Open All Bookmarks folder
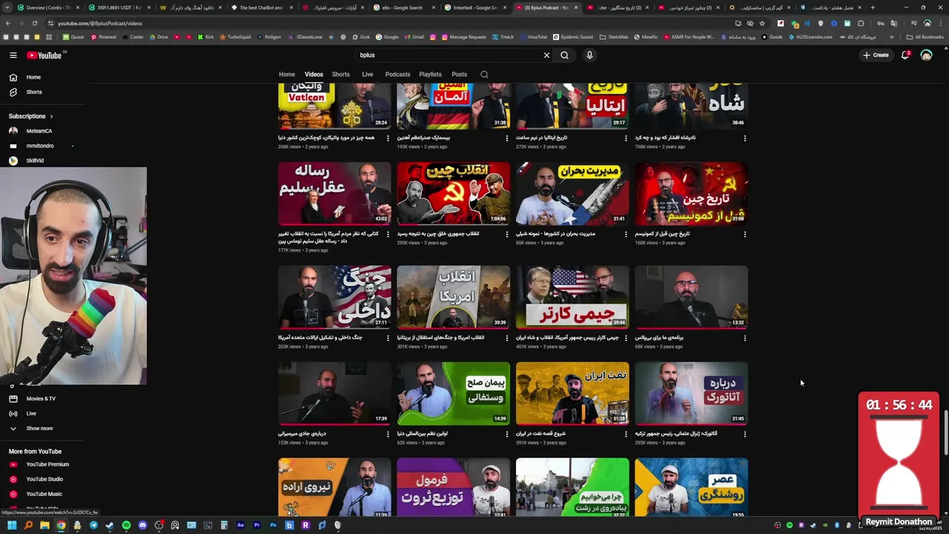Image resolution: width=949 pixels, height=534 pixels. (x=925, y=36)
